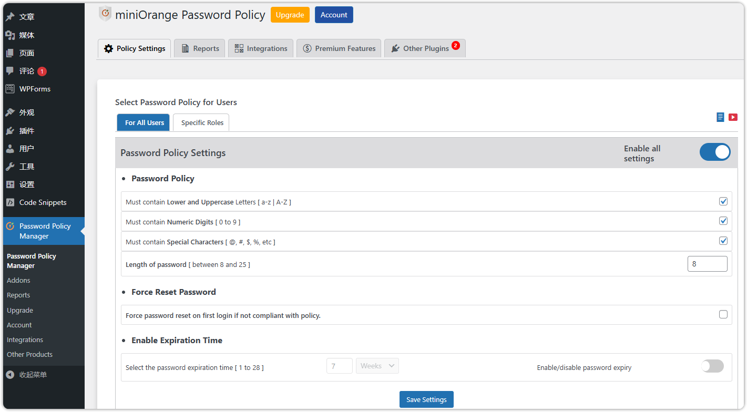Open the Account sidebar submenu link
Image resolution: width=747 pixels, height=412 pixels.
pos(19,325)
